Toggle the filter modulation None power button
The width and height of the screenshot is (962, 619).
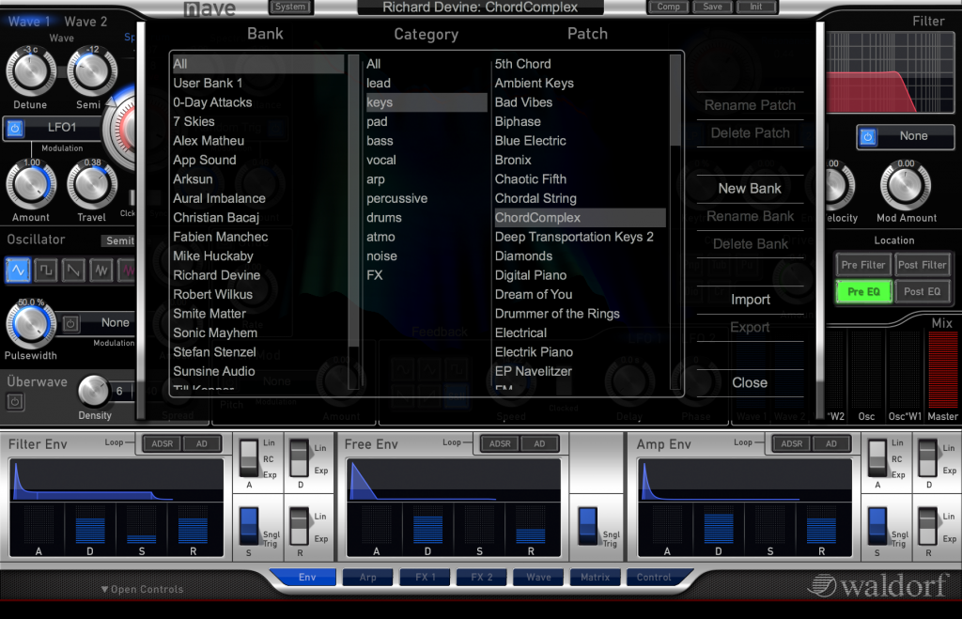(867, 136)
